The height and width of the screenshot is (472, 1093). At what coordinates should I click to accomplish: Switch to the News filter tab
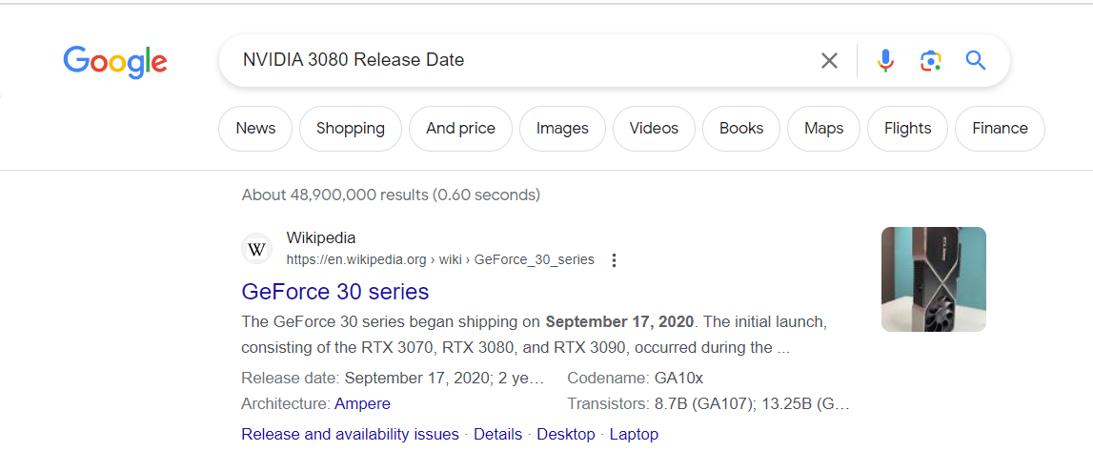click(x=255, y=129)
